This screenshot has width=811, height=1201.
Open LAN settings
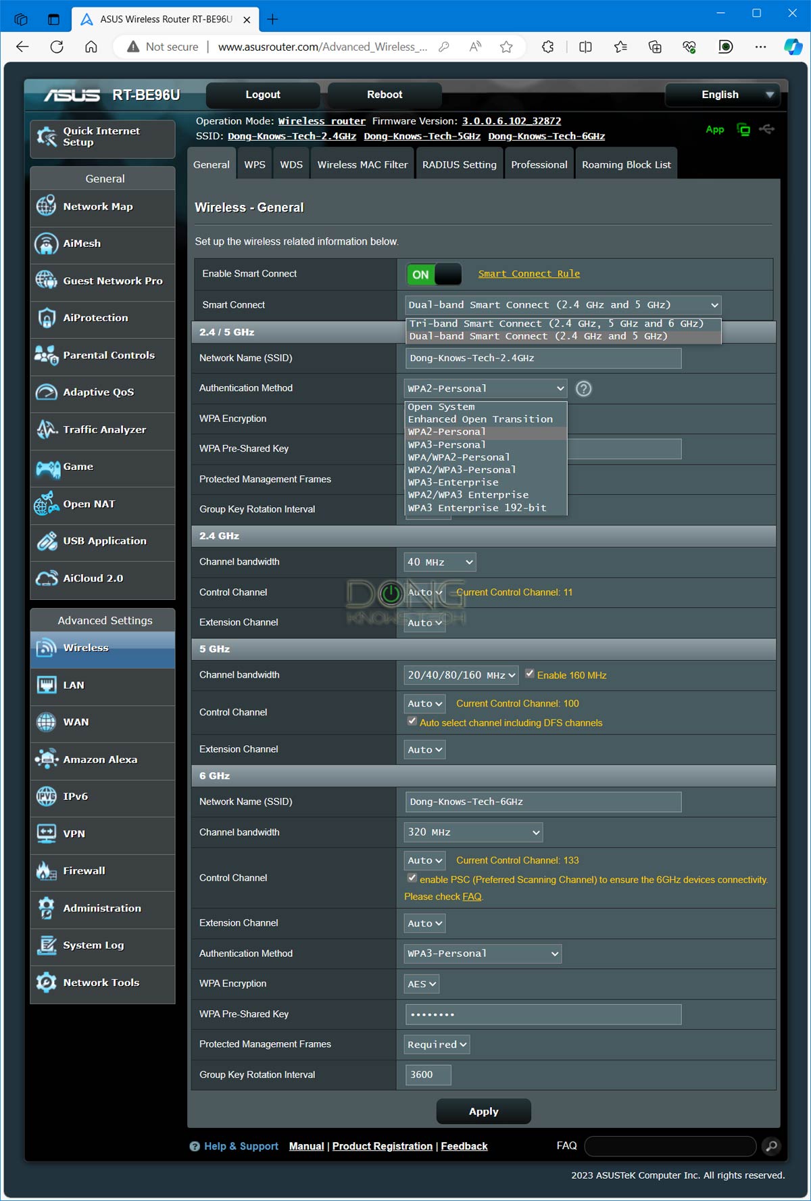(103, 686)
